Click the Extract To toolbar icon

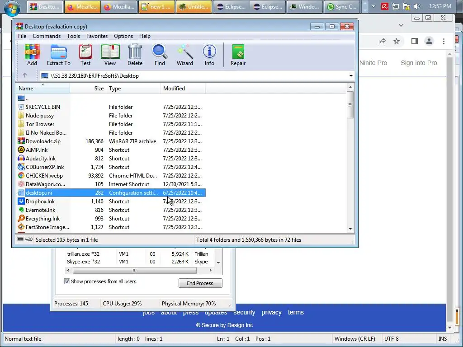click(x=58, y=55)
